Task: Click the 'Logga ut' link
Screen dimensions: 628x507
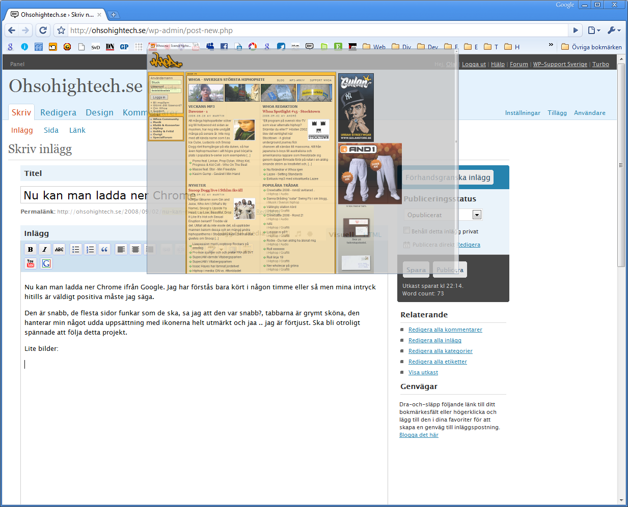Action: point(474,64)
